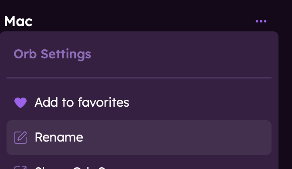Select the partially visible Share menu entry
Image resolution: width=292 pixels, height=169 pixels.
(139, 166)
